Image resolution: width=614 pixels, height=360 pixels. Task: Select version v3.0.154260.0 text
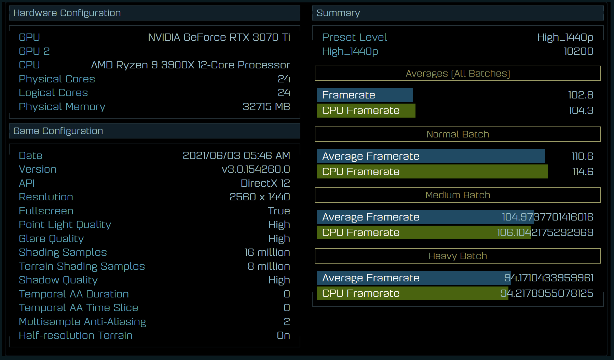pos(256,169)
